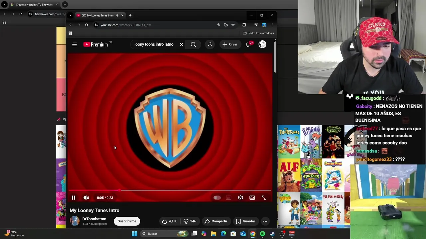
Task: Mute the YouTube player volume
Action: 86,198
